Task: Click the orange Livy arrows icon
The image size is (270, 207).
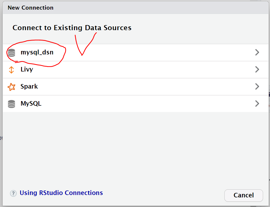Action: (11, 70)
